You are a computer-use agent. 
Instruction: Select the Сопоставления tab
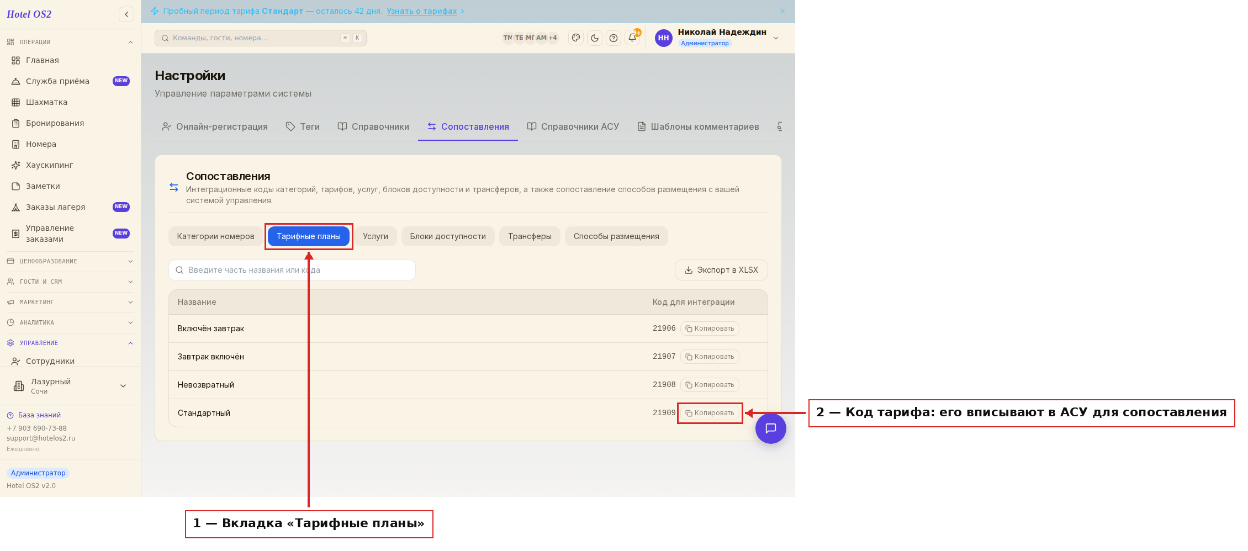click(468, 127)
